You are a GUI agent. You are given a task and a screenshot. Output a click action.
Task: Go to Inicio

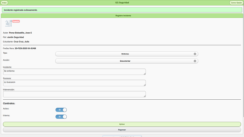click(4, 3)
